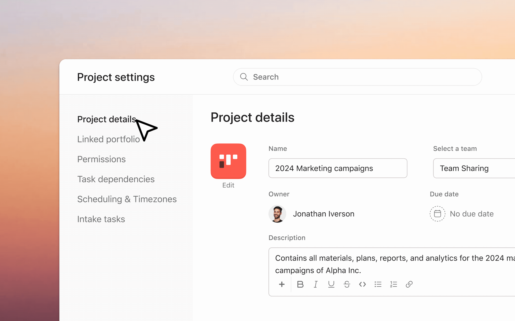Image resolution: width=515 pixels, height=321 pixels.
Task: Open the Linked portfolio section
Action: [x=108, y=139]
